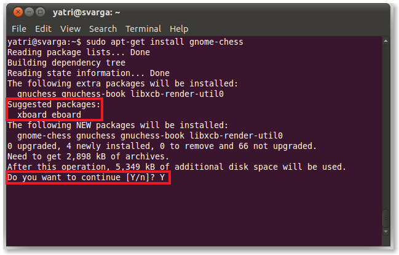The width and height of the screenshot is (399, 255).
Task: Click the 'After this operation' disk space line
Action: (177, 167)
